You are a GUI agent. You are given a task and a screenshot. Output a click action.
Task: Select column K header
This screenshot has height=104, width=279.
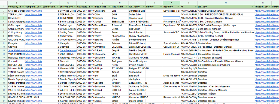[x=171, y=3]
